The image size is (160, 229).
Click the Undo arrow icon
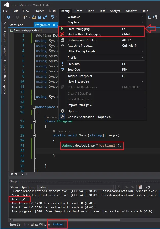click(53, 17)
